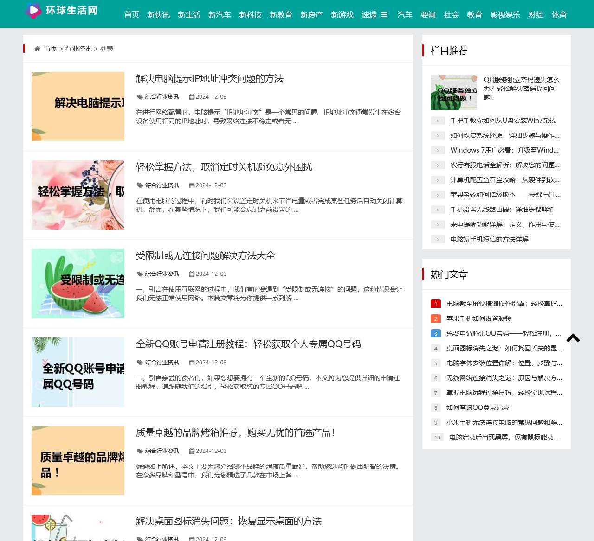Click the floral thumbnail for 取消定时关机 article
Viewport: 594px width, 541px height.
[x=78, y=195]
